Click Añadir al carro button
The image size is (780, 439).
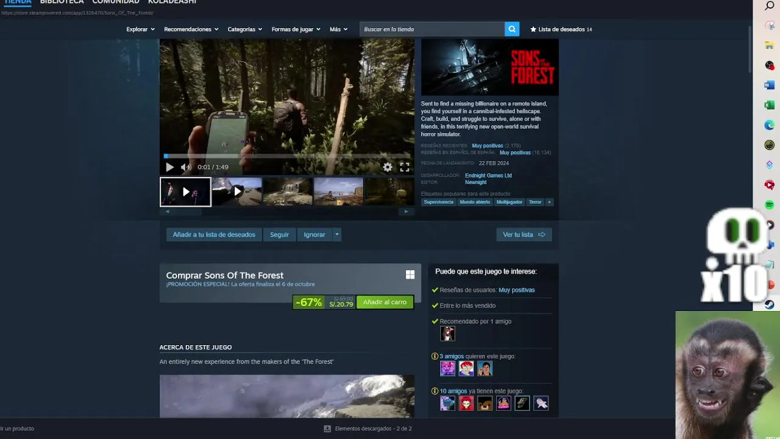(x=385, y=302)
